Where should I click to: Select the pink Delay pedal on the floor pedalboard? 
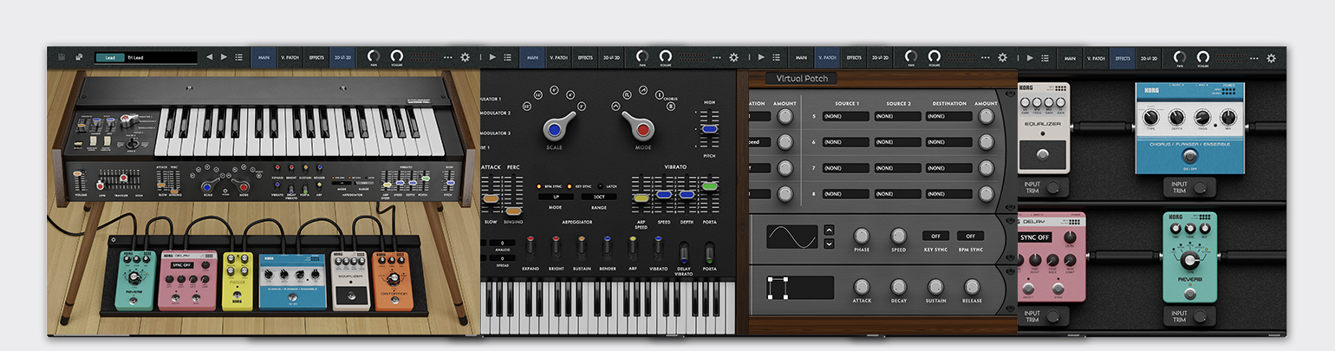click(188, 279)
